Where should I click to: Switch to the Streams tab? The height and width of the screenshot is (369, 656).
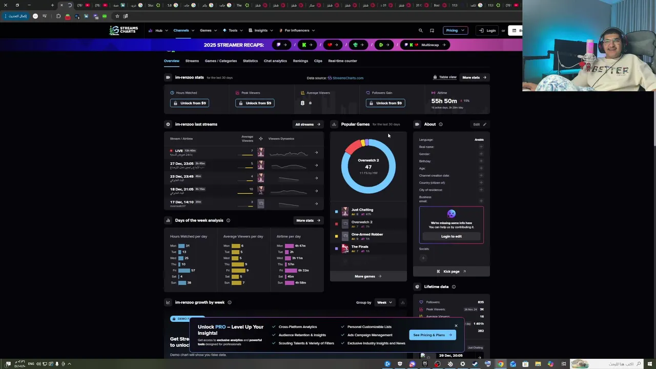point(192,61)
